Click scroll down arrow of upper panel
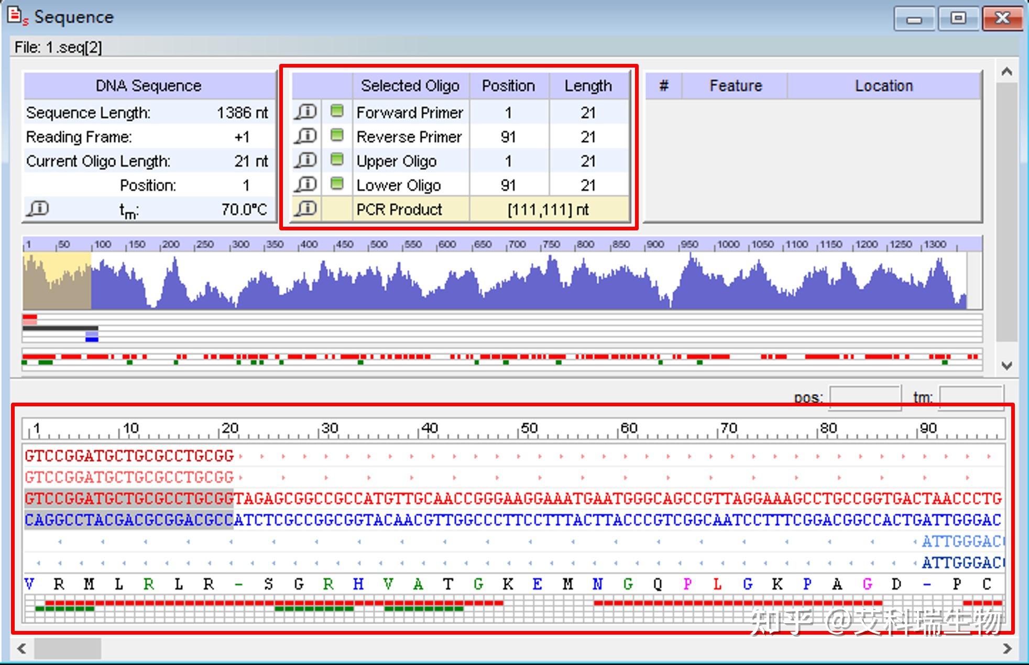 [x=1006, y=365]
